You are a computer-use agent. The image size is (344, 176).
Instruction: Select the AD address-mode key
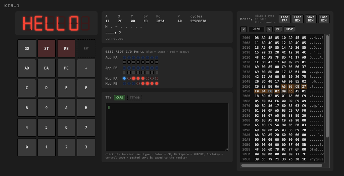(x=27, y=68)
